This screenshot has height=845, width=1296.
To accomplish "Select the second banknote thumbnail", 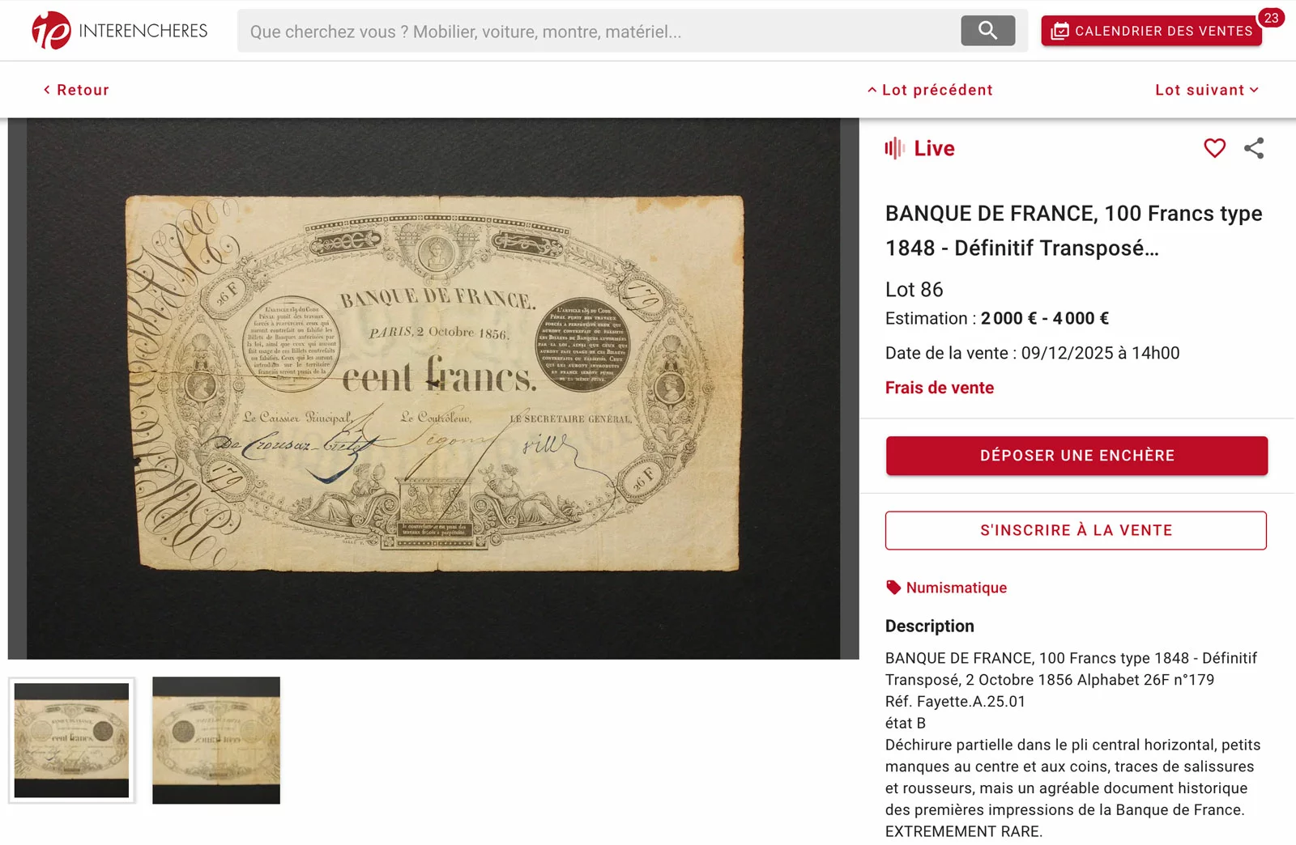I will [216, 741].
